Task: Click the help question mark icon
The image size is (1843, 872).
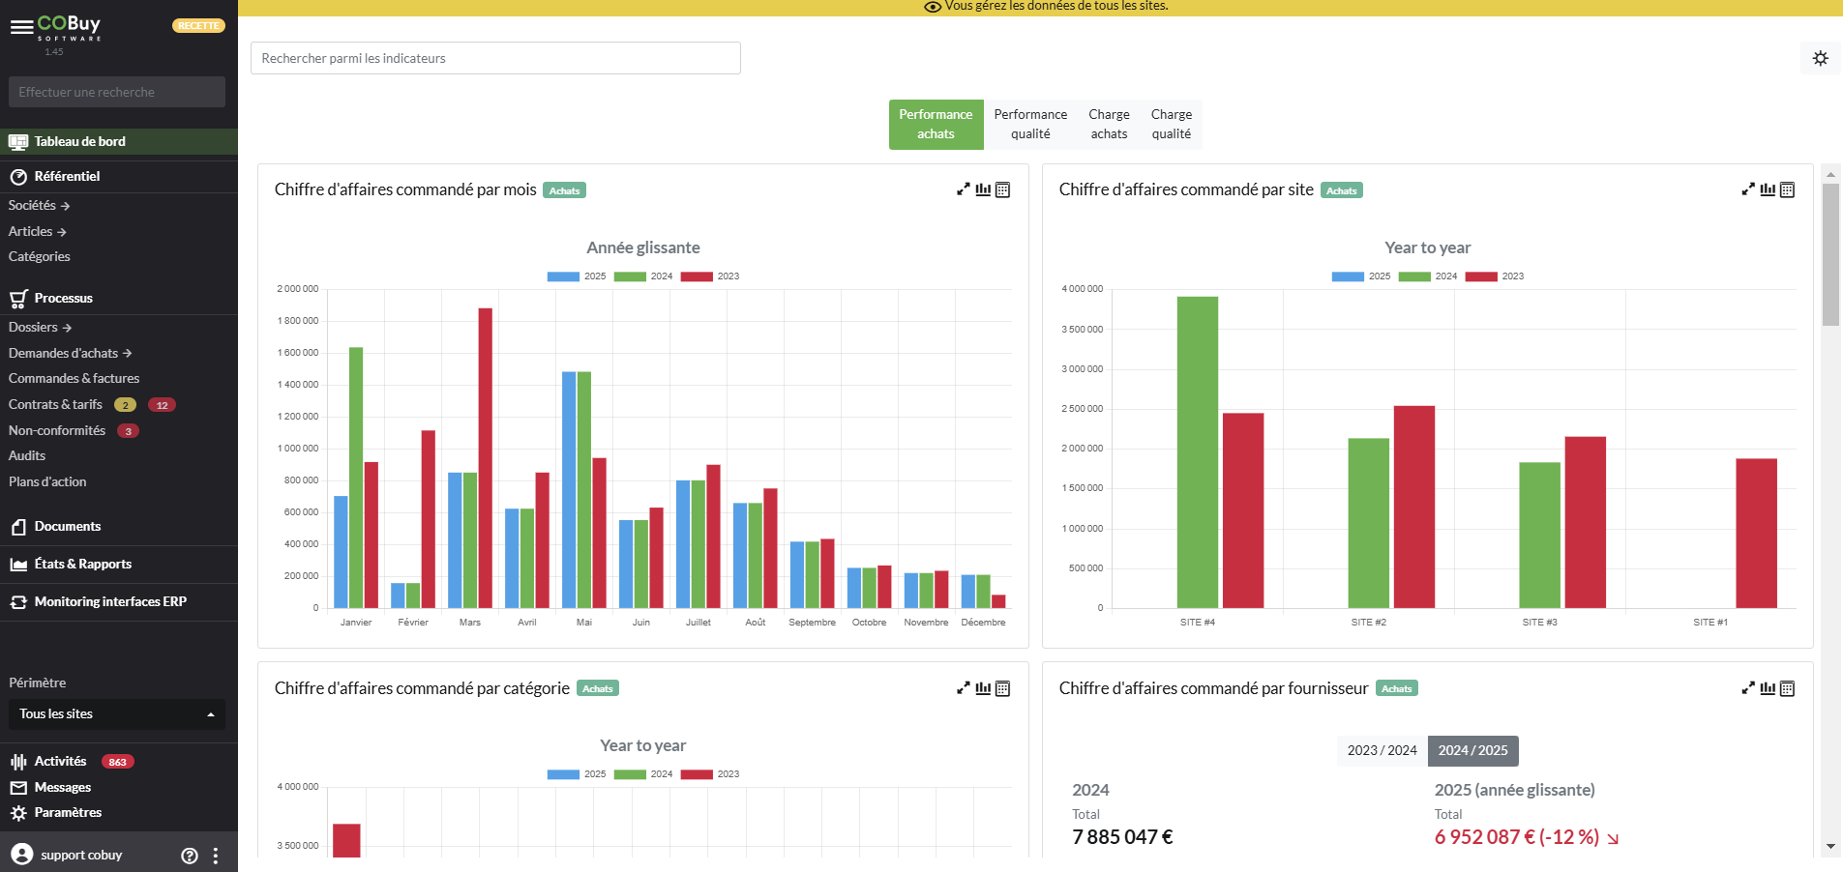Action: (190, 856)
